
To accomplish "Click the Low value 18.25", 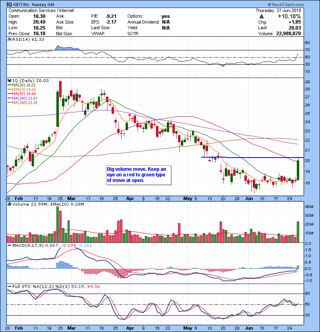I will 39,28.
